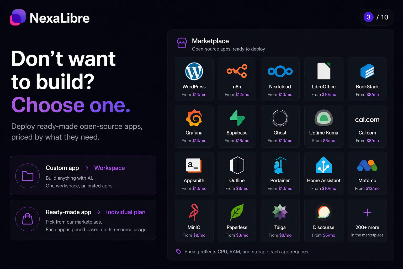Click the MinIO app name
The image size is (403, 269).
(194, 227)
